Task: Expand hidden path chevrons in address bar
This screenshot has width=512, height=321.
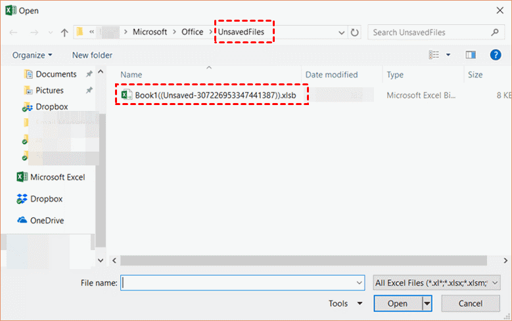Action: click(92, 32)
